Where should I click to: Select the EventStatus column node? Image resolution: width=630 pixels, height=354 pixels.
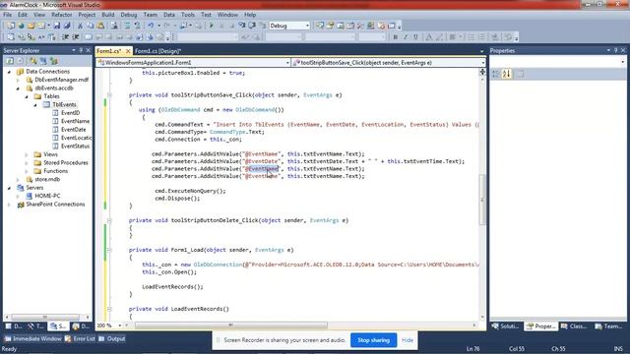(75, 147)
